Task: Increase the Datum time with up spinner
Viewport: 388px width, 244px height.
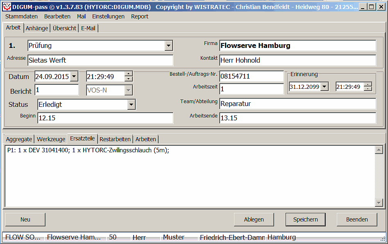Action: tap(129, 74)
